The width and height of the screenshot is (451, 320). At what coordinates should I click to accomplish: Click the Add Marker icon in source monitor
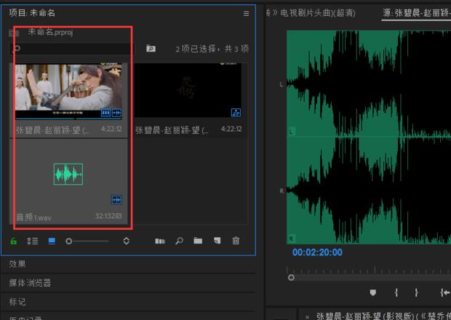pos(373,292)
